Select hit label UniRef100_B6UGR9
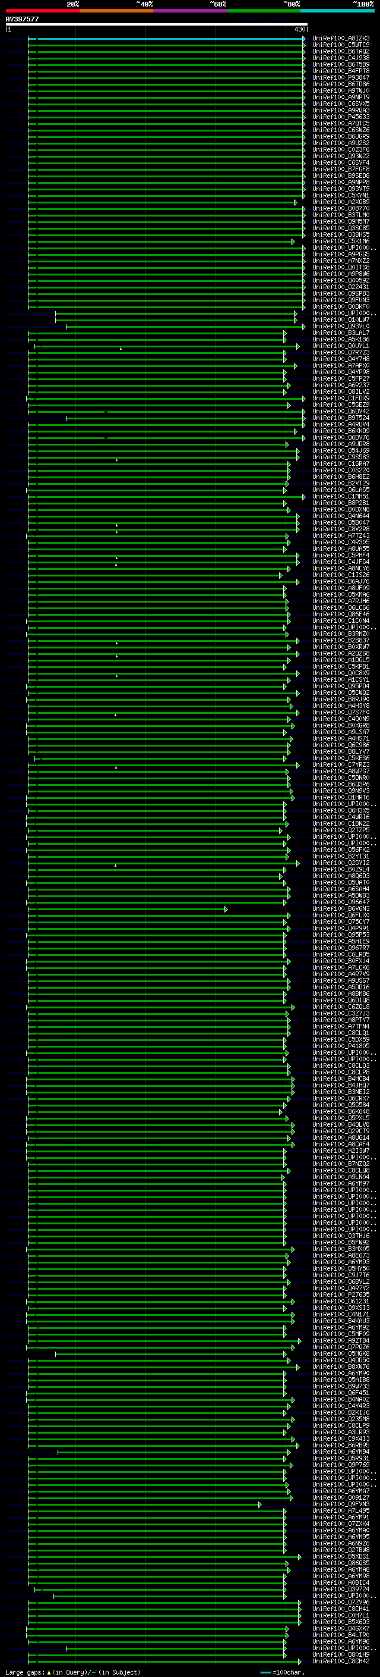 pos(341,137)
